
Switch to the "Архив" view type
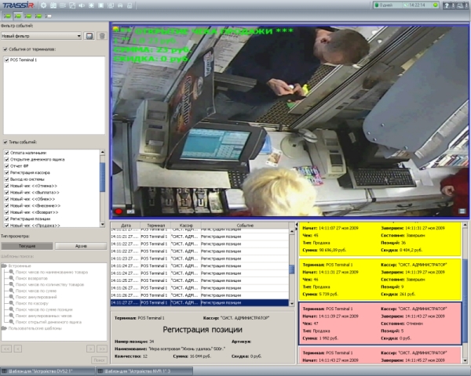click(x=81, y=246)
